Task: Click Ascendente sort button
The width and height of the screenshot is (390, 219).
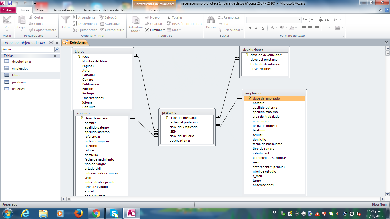Action: click(84, 17)
